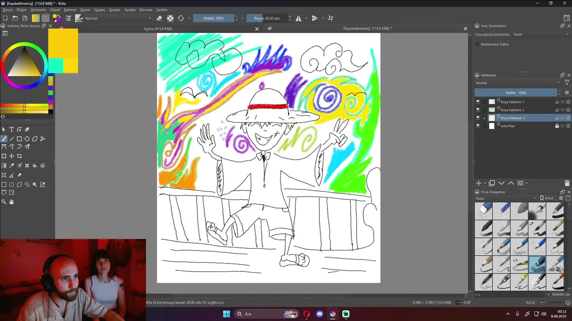Select the Fill bucket tool
Screen dimensions: 572x321
click(x=35, y=165)
